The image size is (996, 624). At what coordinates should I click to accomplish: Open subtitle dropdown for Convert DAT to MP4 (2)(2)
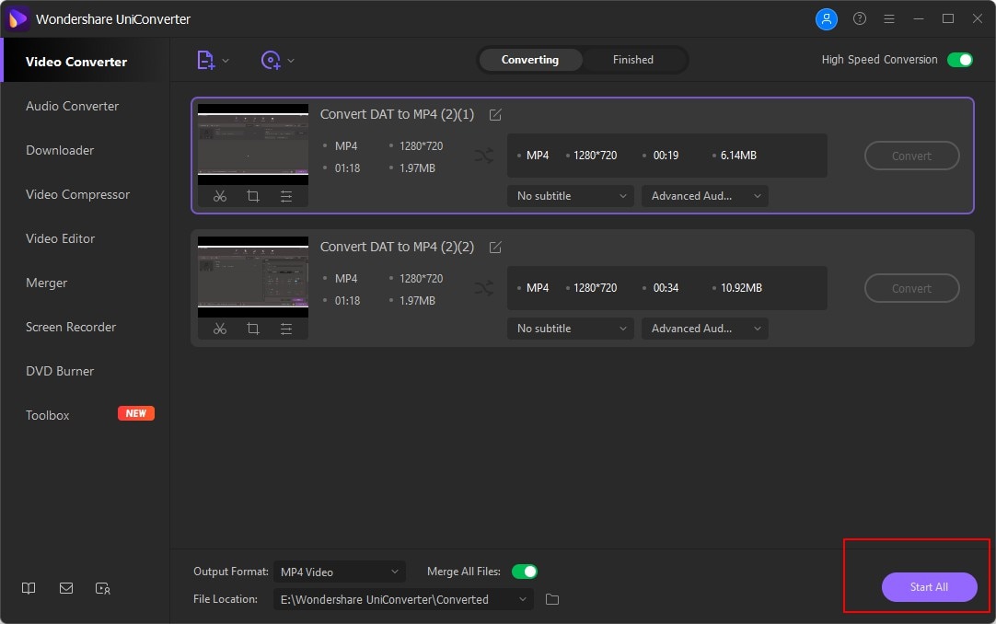pos(571,329)
